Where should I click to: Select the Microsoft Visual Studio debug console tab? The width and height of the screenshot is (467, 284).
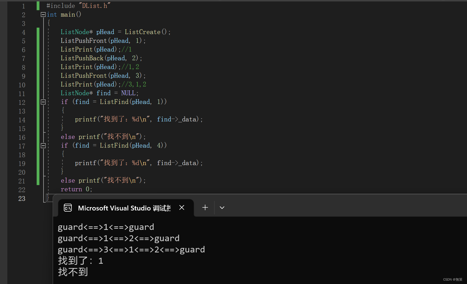126,208
